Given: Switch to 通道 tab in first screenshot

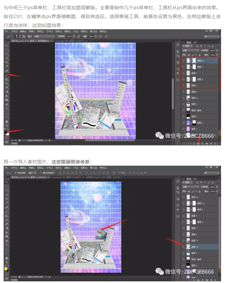Looking at the screenshot, I should (x=195, y=42).
